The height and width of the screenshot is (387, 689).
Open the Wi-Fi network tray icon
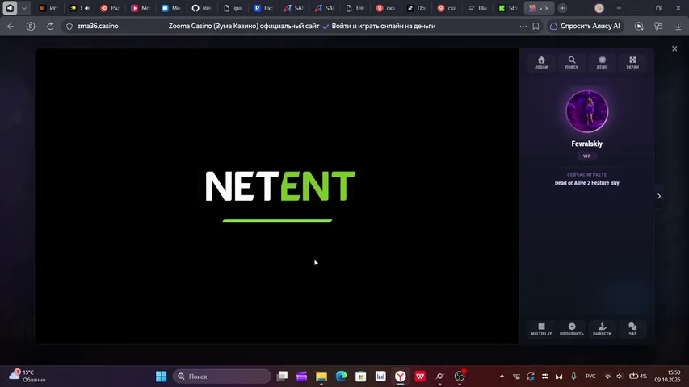[607, 376]
